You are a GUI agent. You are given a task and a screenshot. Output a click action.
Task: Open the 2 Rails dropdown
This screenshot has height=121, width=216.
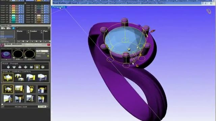(x=42, y=51)
